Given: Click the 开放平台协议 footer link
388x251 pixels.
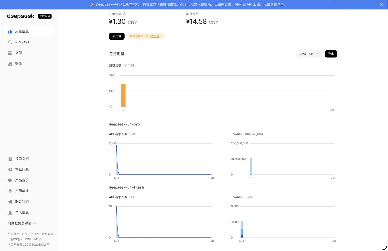Looking at the screenshot, I should [x=30, y=234].
